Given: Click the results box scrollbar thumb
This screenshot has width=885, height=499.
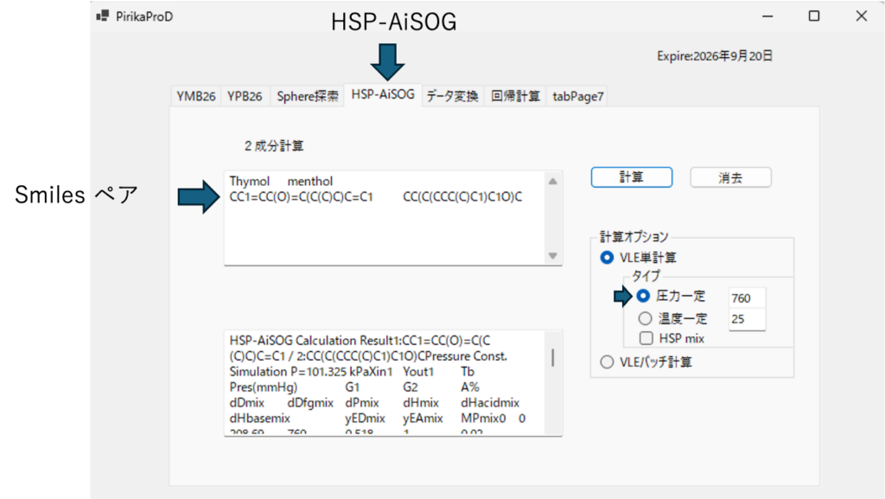Looking at the screenshot, I should (x=553, y=357).
